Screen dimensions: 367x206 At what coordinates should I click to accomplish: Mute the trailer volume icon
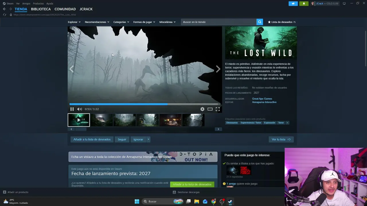[x=79, y=109]
